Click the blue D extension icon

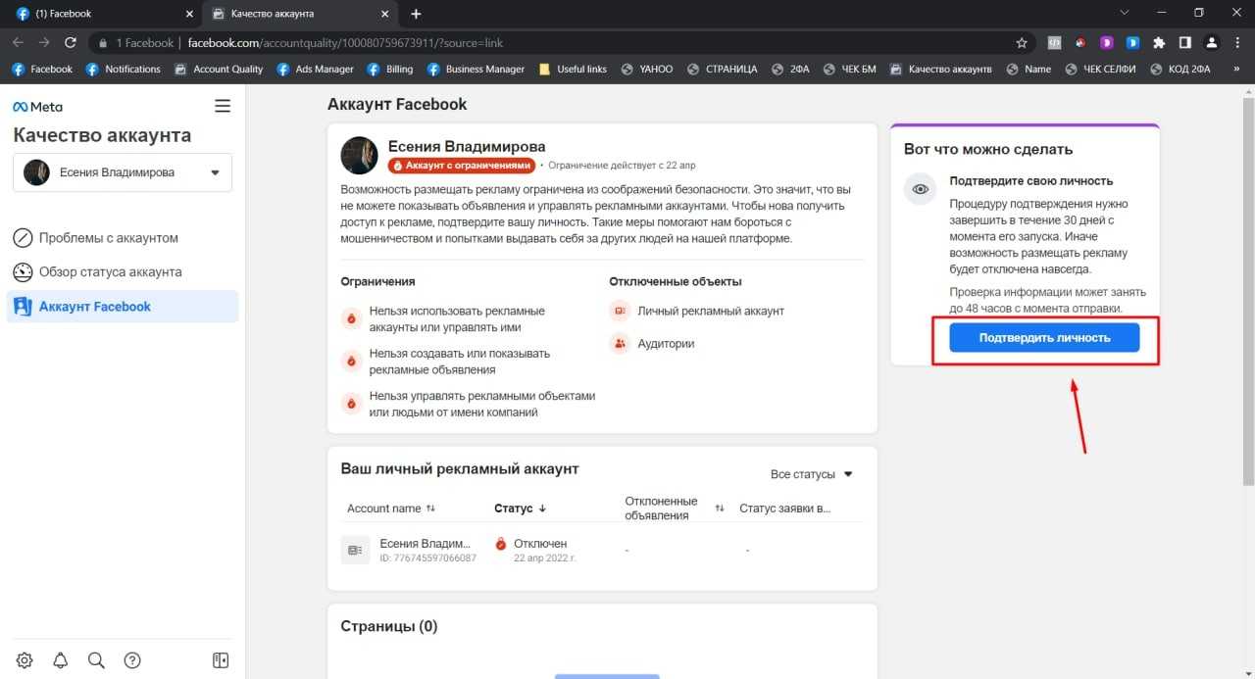[x=1132, y=43]
